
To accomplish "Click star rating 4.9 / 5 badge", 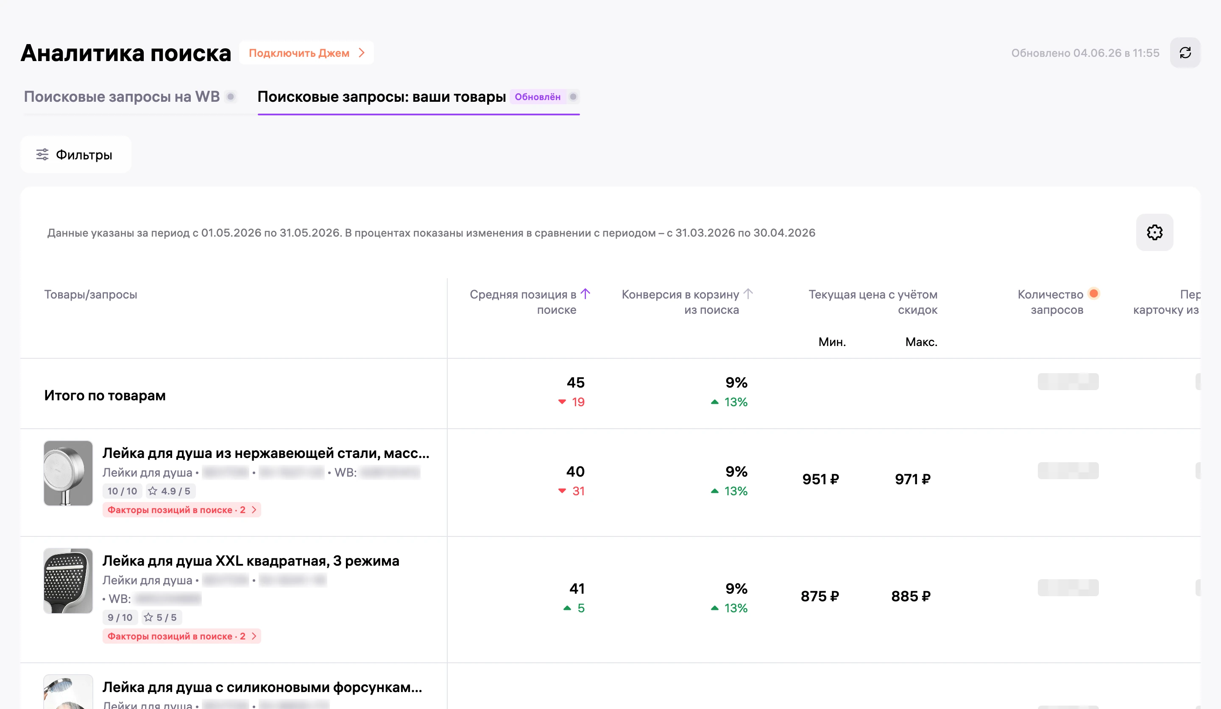I will tap(170, 491).
